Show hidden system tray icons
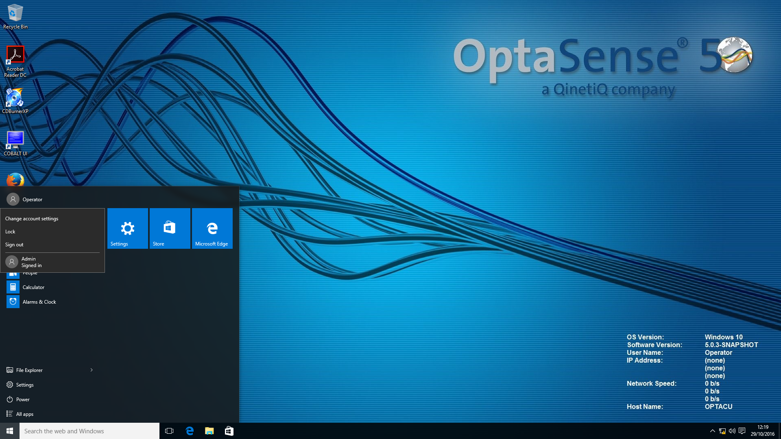This screenshot has height=439, width=781. pos(712,431)
